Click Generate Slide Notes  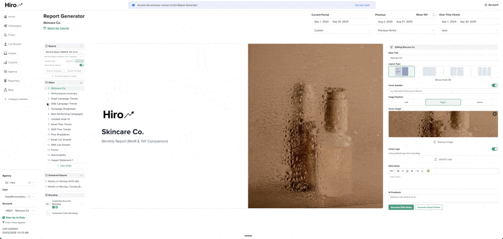401,208
